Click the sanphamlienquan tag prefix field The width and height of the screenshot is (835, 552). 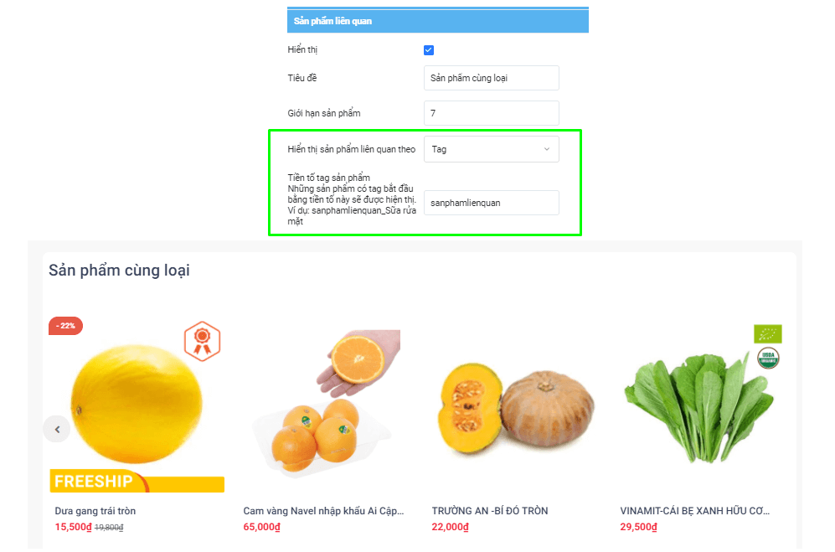point(492,203)
